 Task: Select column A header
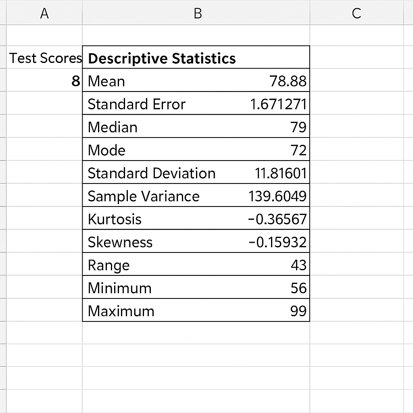pyautogui.click(x=44, y=14)
